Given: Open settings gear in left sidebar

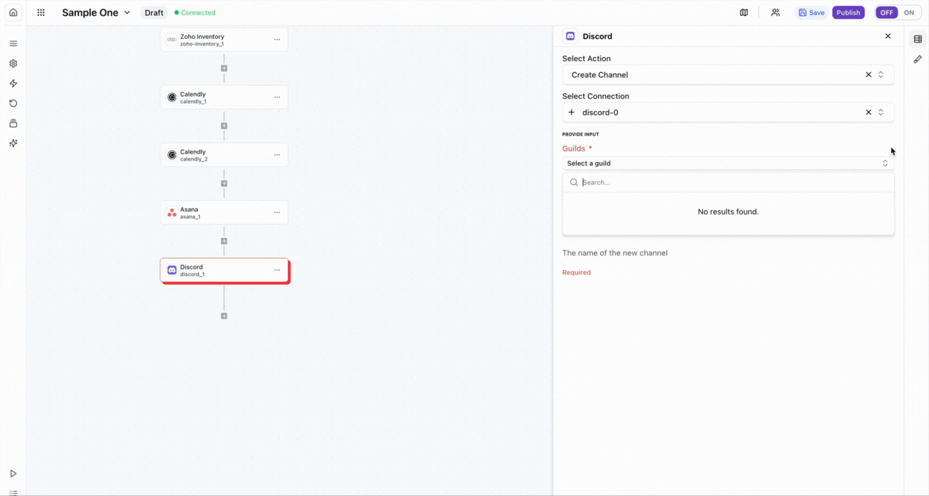Looking at the screenshot, I should (13, 64).
